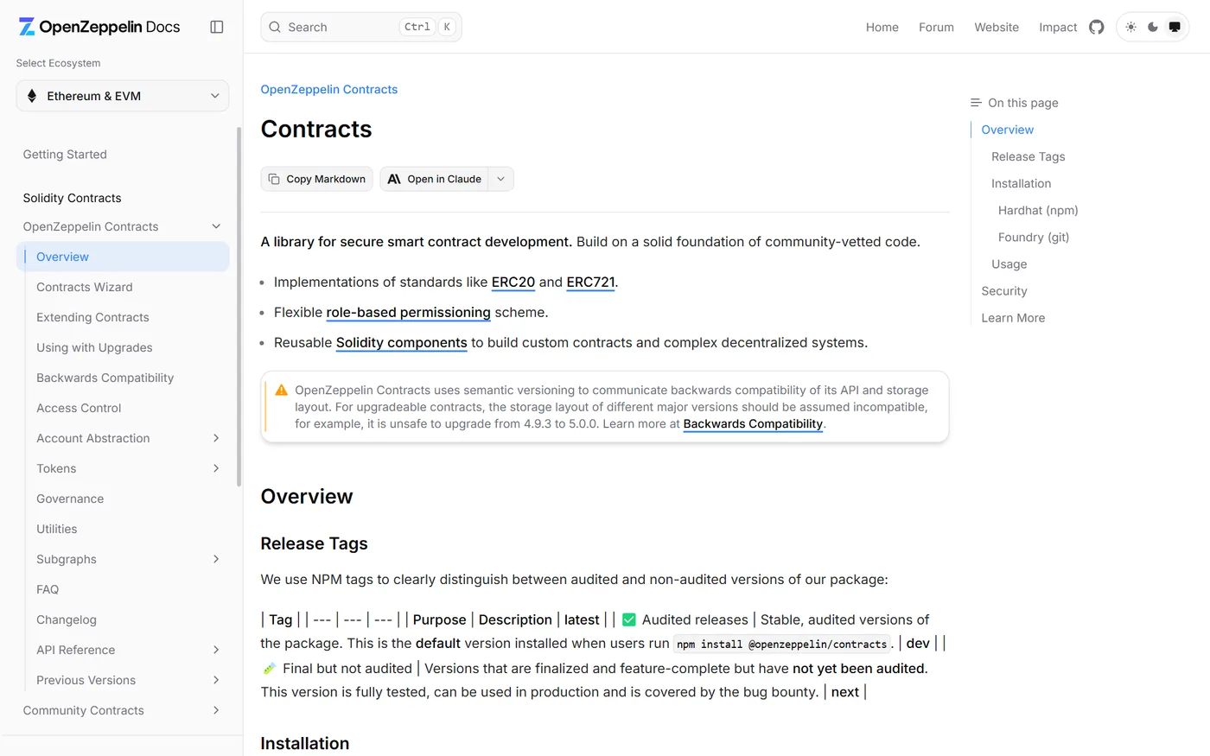Select system theme monitor icon

point(1175,27)
